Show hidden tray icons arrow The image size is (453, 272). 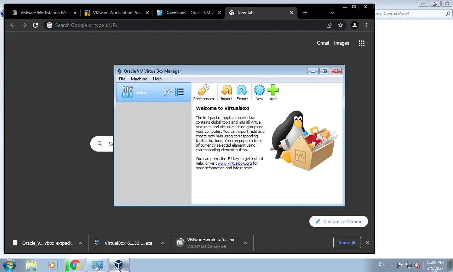tap(391, 265)
